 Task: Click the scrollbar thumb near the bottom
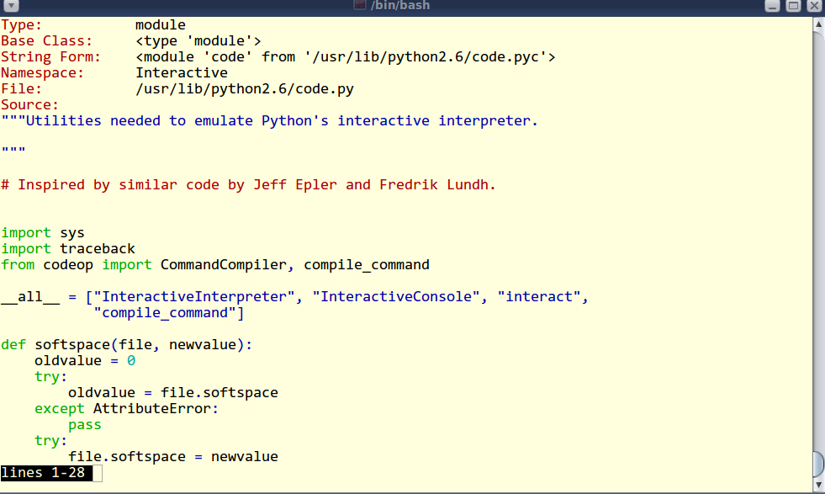click(x=818, y=464)
